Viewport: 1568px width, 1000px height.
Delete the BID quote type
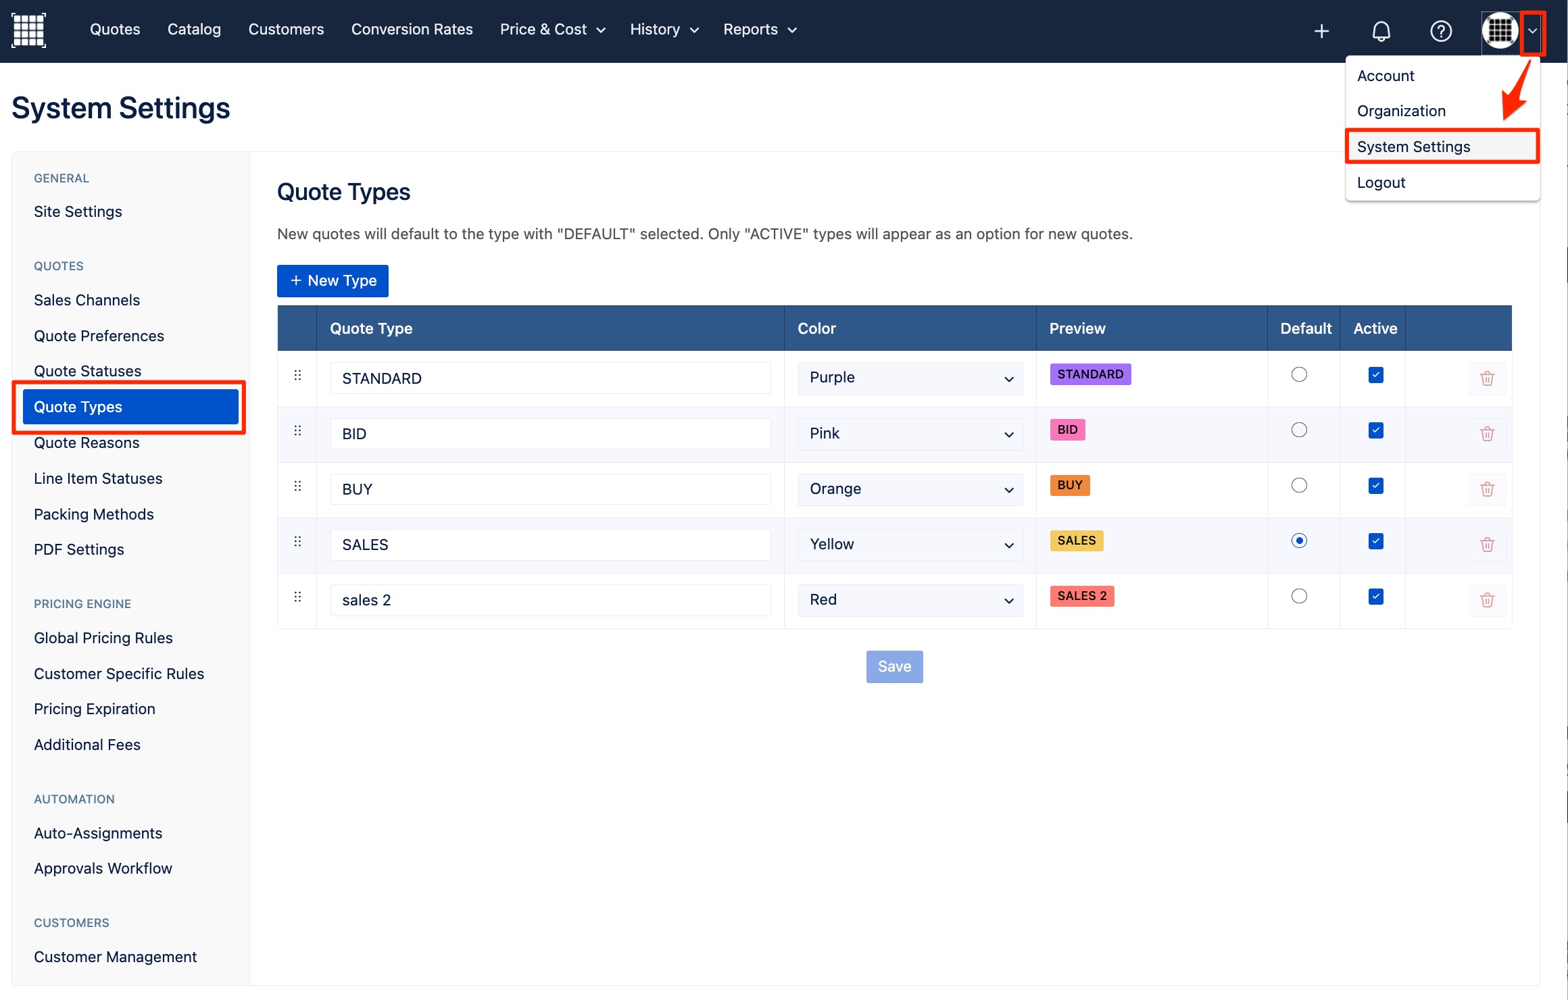point(1487,434)
